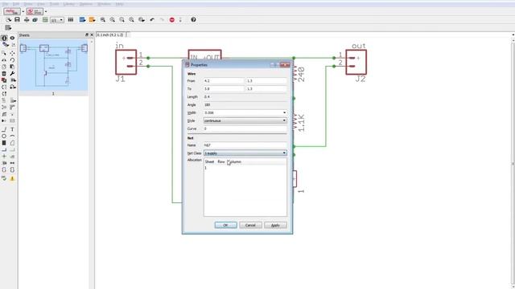
Task: Click the Sheet column header in Allocation
Action: (x=209, y=162)
